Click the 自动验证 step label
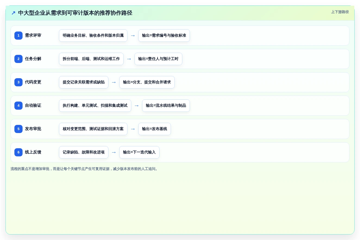 tap(33, 106)
